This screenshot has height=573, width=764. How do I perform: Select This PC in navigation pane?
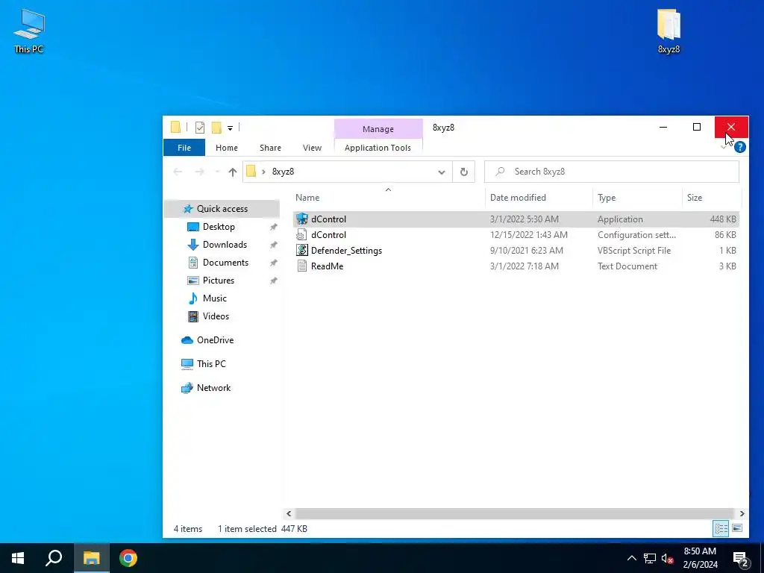coord(211,364)
